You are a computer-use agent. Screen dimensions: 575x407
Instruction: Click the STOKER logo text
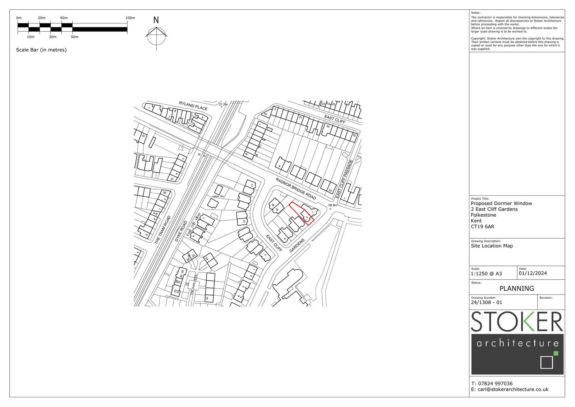pyautogui.click(x=516, y=322)
